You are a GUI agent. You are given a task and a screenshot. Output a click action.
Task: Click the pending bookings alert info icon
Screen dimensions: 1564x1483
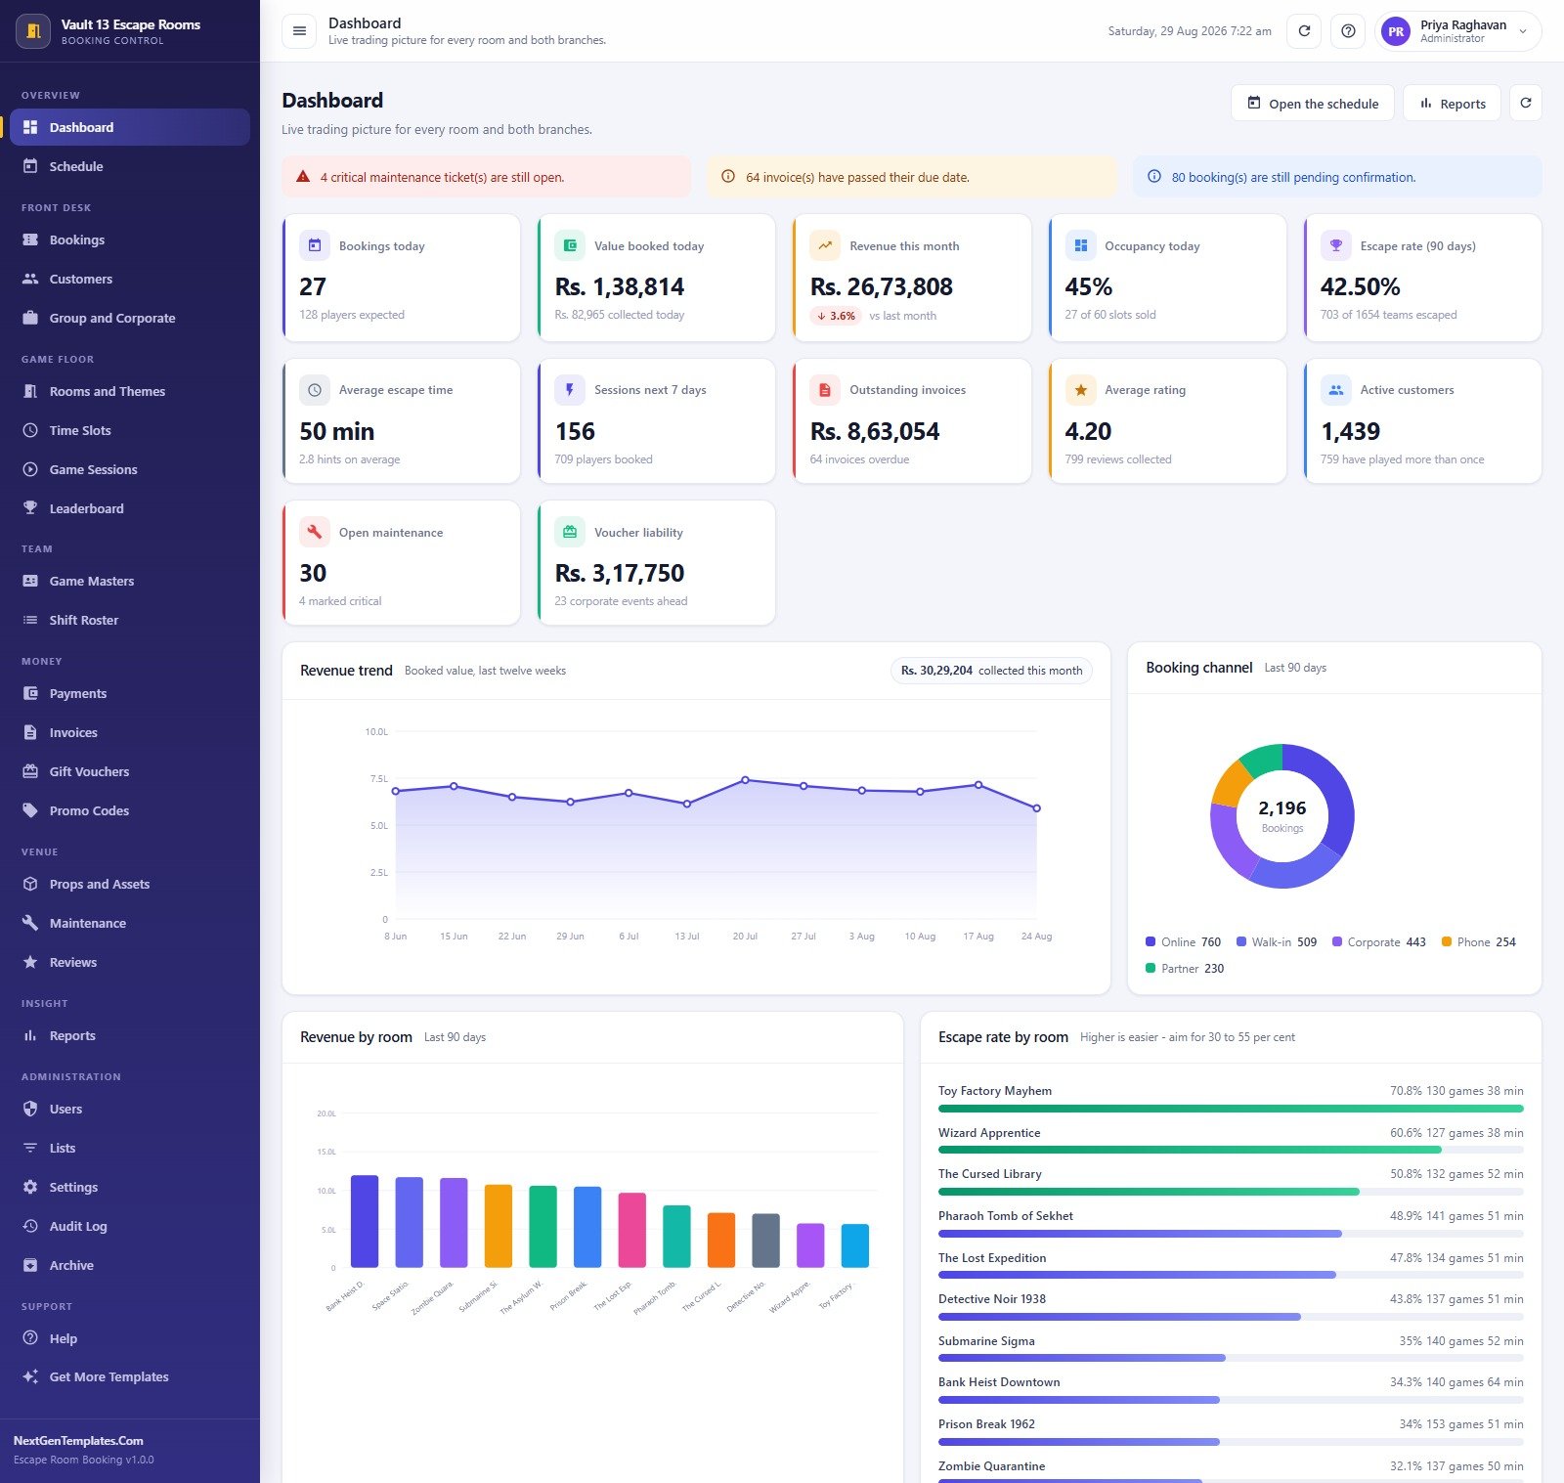click(x=1154, y=177)
